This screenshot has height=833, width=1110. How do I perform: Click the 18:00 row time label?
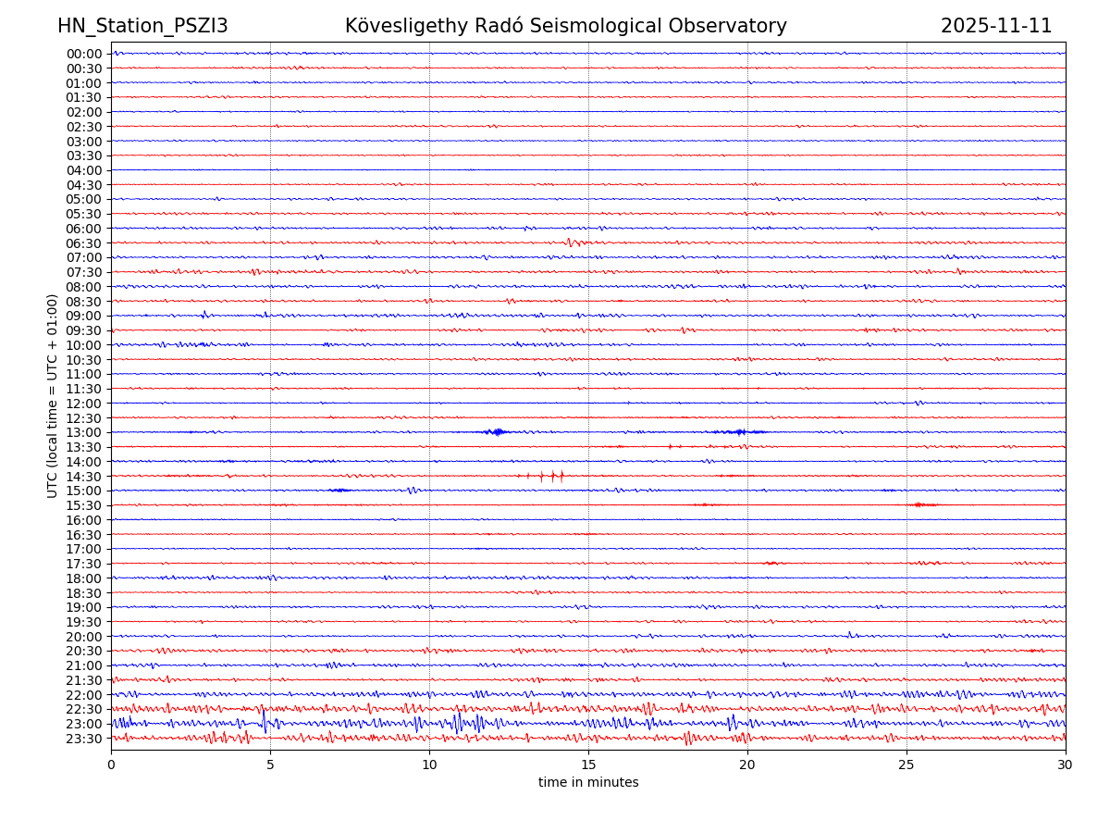point(83,578)
